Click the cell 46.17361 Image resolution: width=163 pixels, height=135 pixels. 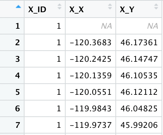coord(139,42)
